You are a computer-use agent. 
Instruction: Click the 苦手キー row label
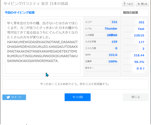pyautogui.click(x=90, y=68)
